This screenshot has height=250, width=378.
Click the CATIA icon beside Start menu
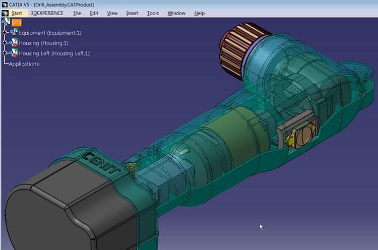(x=5, y=13)
